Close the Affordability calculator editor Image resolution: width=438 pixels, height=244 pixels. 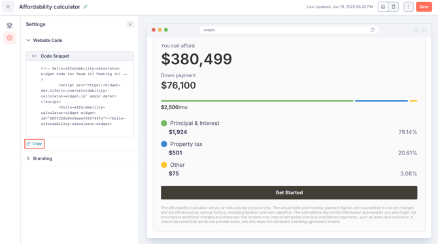(x=8, y=7)
